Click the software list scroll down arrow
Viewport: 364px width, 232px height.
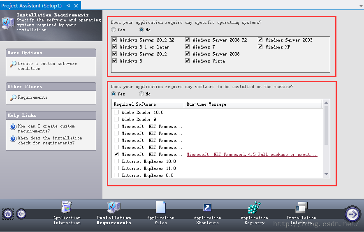tap(326, 174)
